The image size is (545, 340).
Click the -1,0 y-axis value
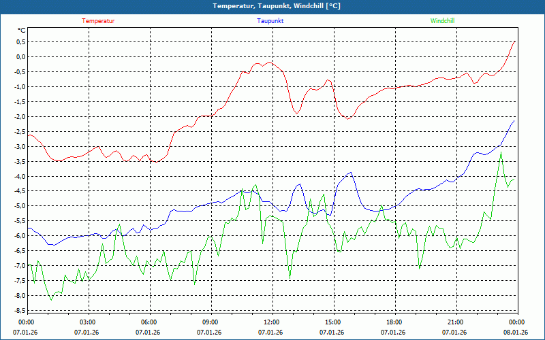point(20,87)
